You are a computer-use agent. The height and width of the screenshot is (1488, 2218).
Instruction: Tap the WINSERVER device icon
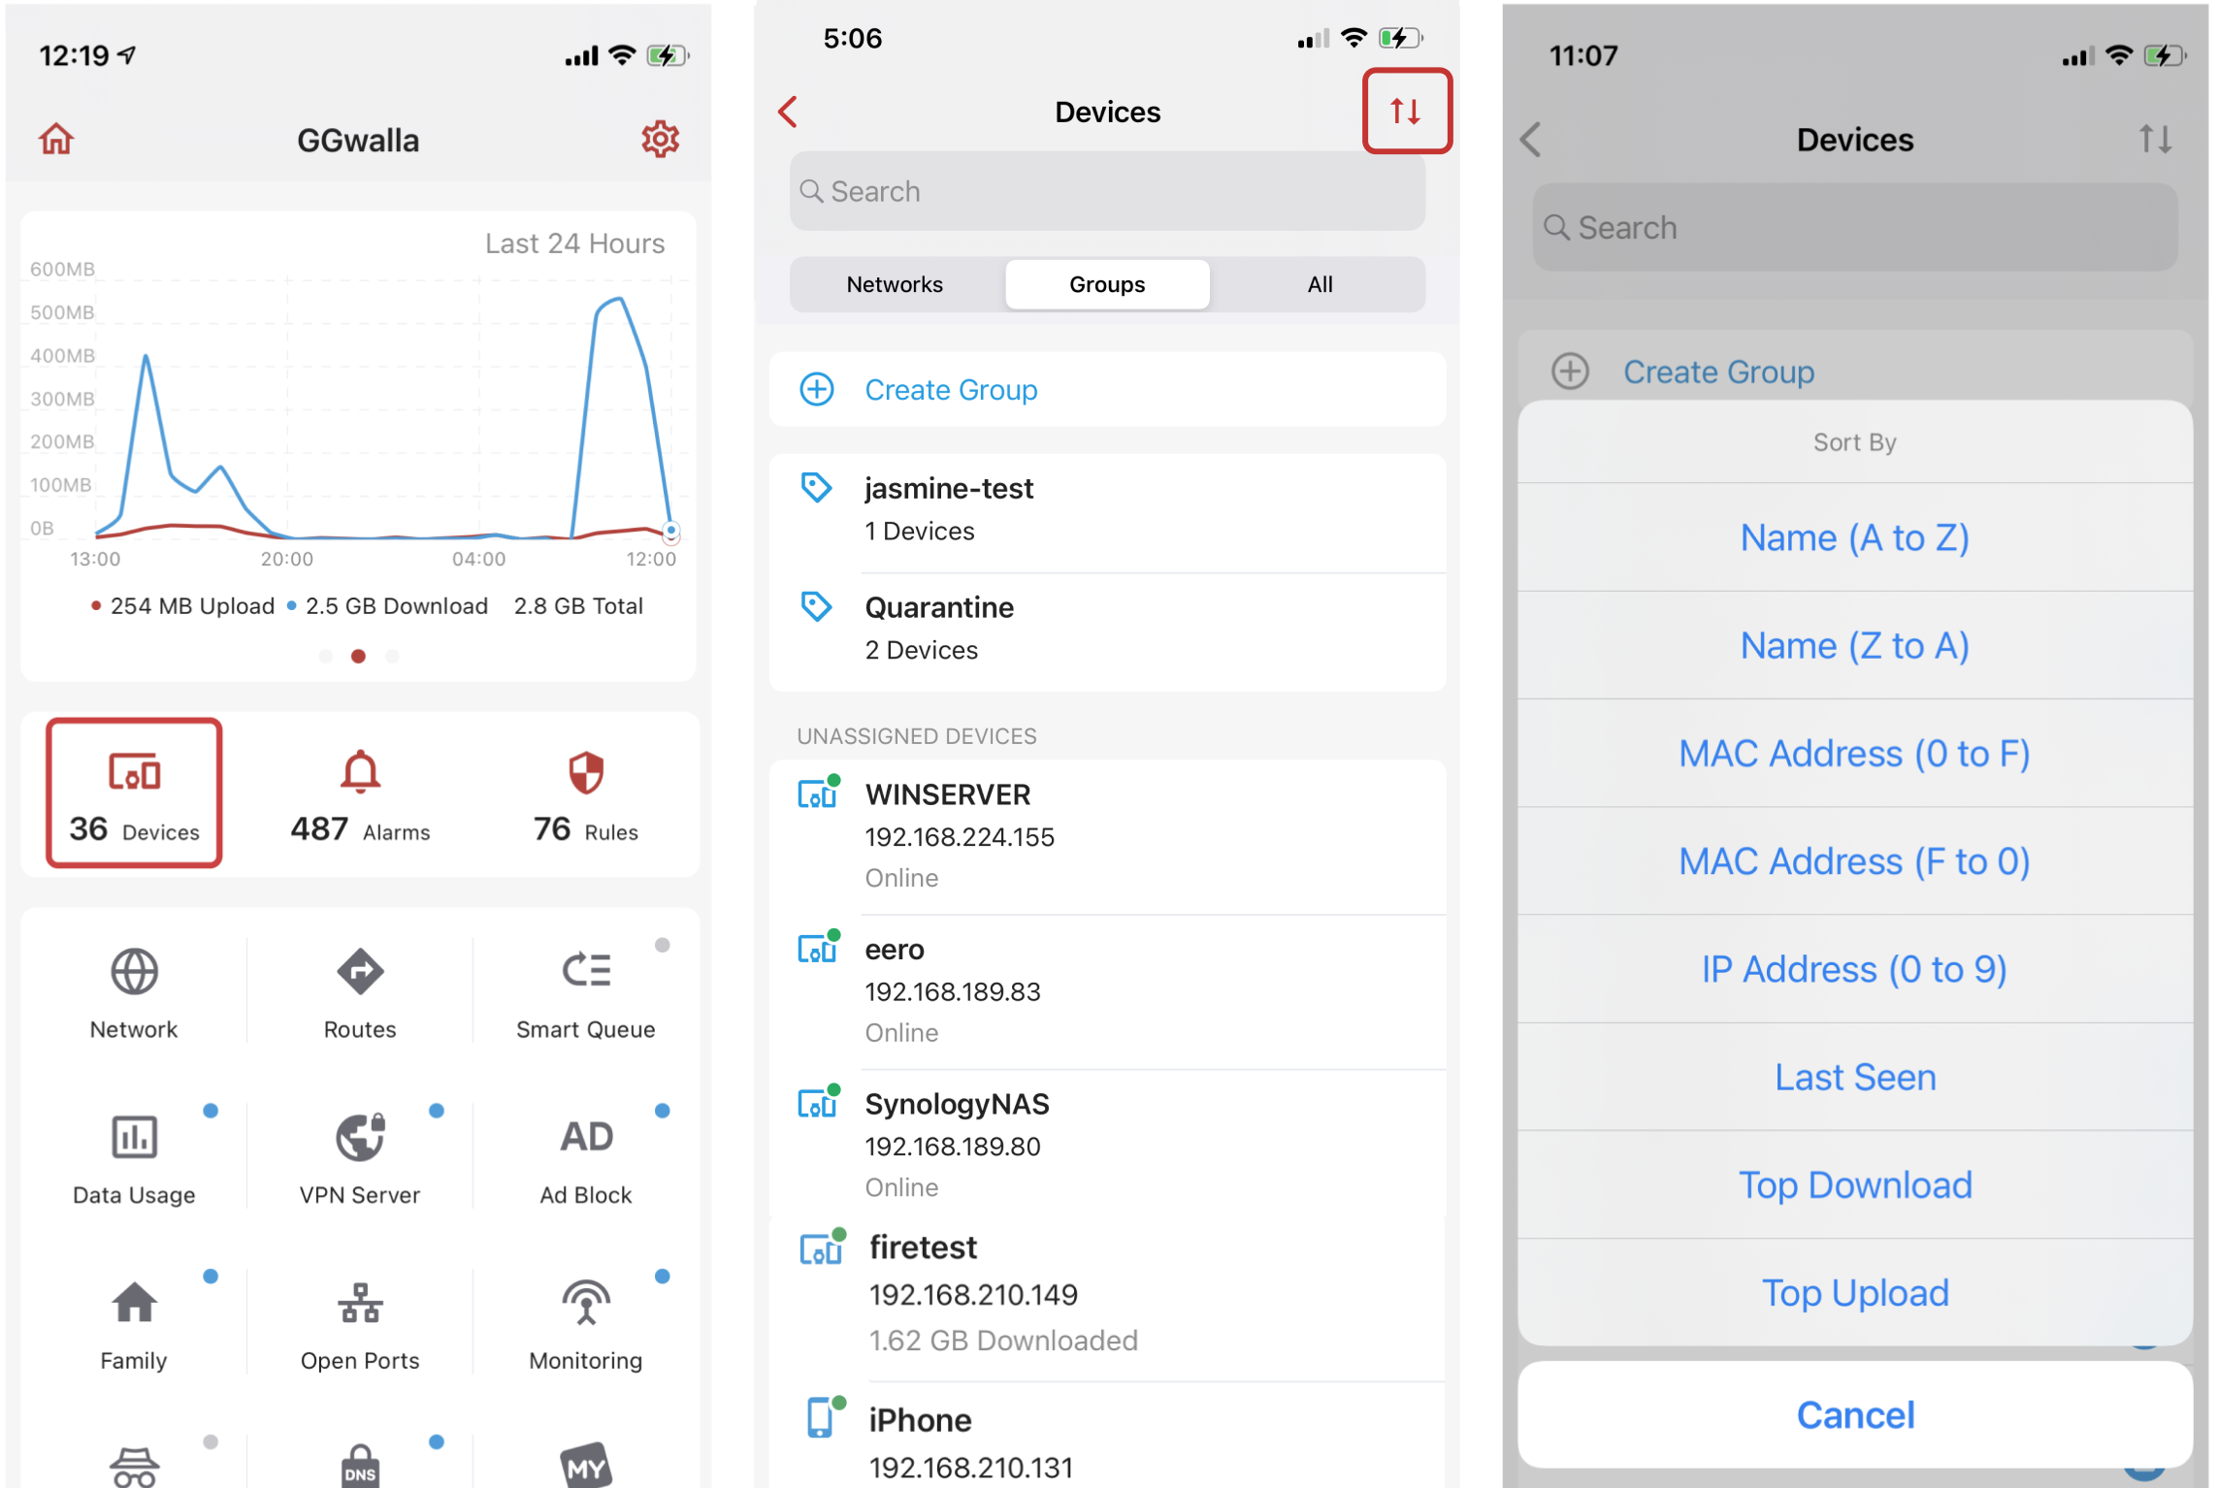tap(818, 792)
